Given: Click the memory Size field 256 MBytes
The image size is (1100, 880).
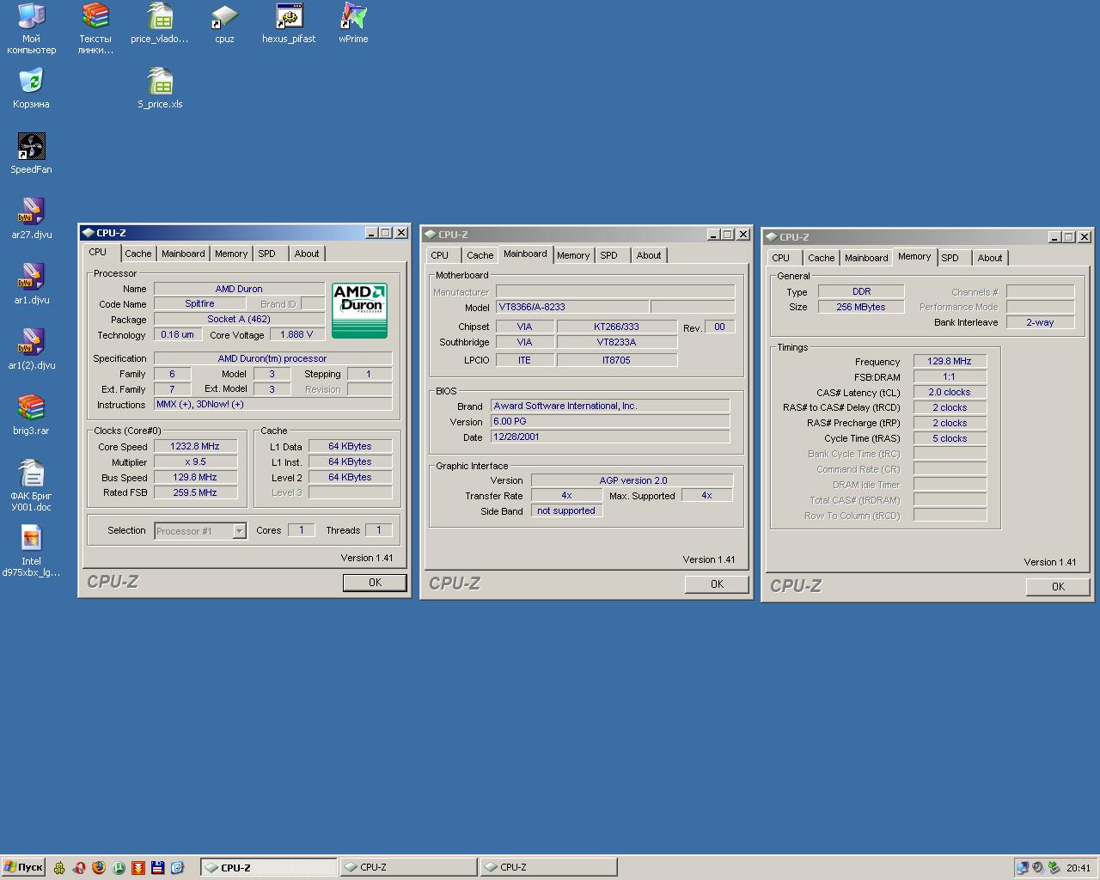Looking at the screenshot, I should coord(861,308).
